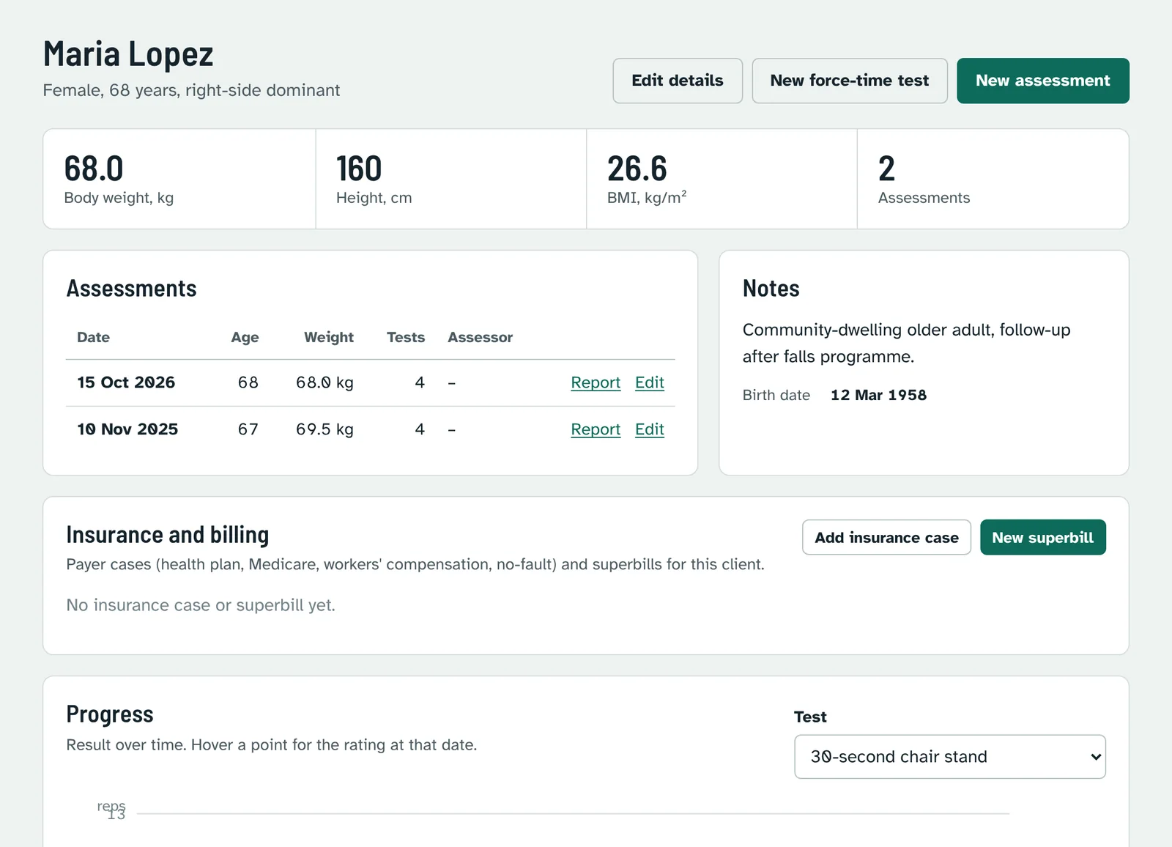Edit the 15 Oct 2026 assessment
The width and height of the screenshot is (1172, 847).
pos(650,382)
